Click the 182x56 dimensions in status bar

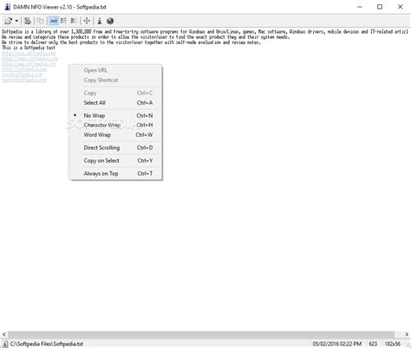(x=393, y=344)
